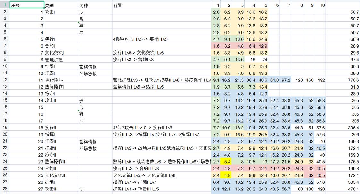Select the green cell 2.8 in the 攻击I row
Viewport: 360px width, 194px height.
[217, 12]
